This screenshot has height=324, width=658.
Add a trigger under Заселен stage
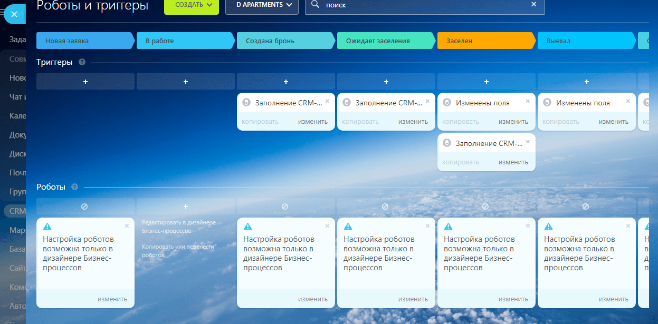(487, 82)
